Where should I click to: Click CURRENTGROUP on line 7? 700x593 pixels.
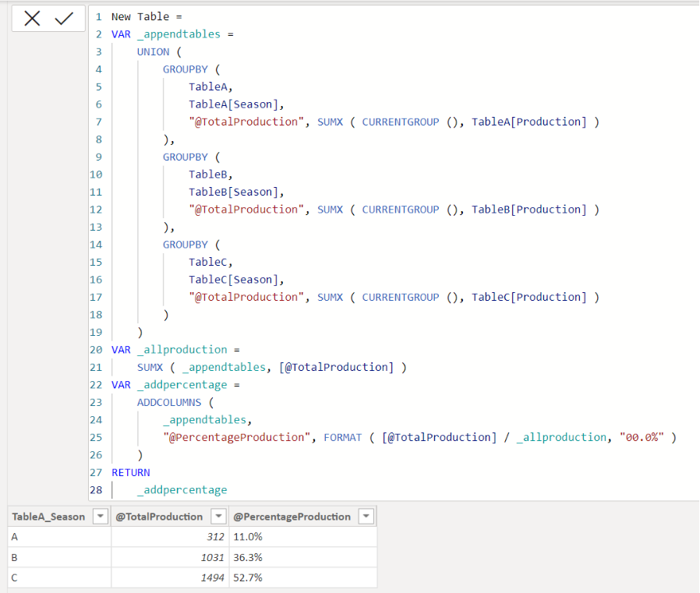401,122
